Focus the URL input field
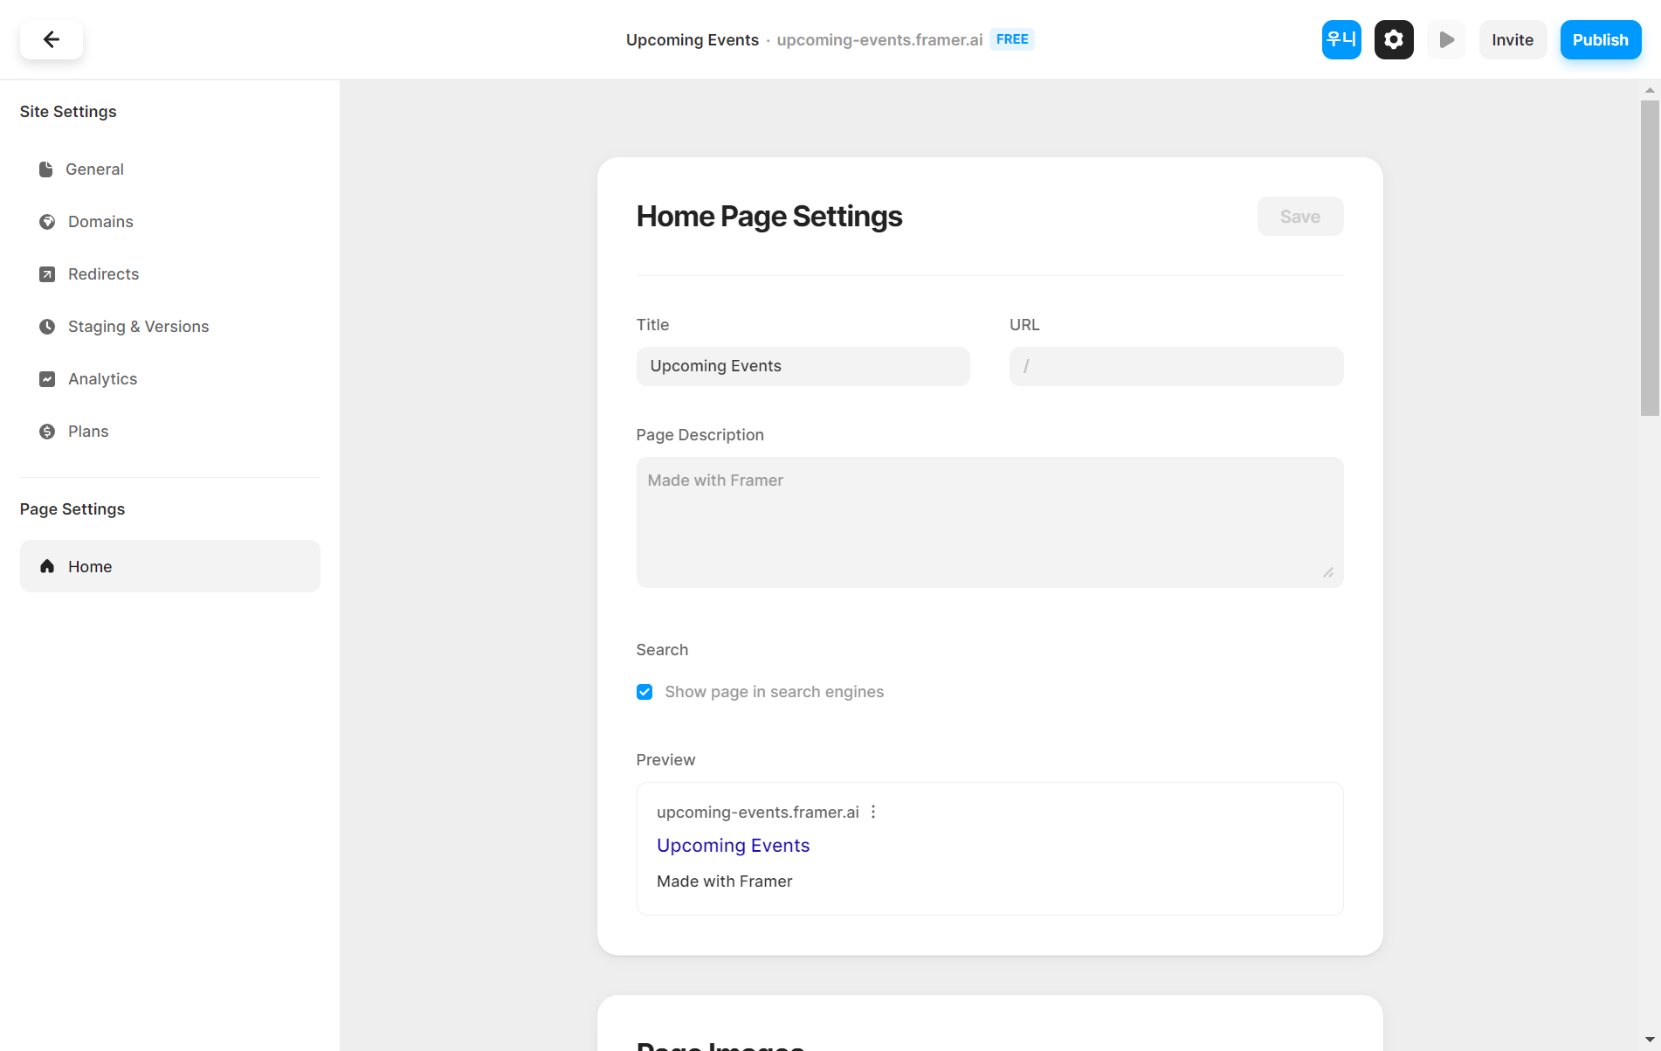Viewport: 1661px width, 1051px height. pos(1176,366)
